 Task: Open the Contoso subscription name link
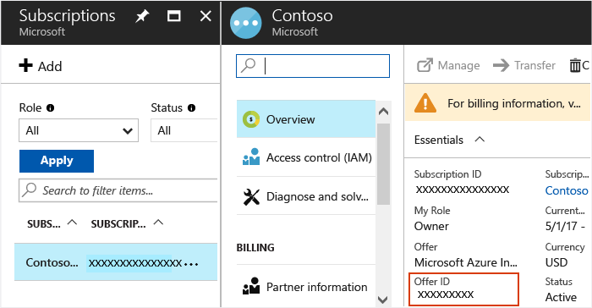pyautogui.click(x=567, y=190)
